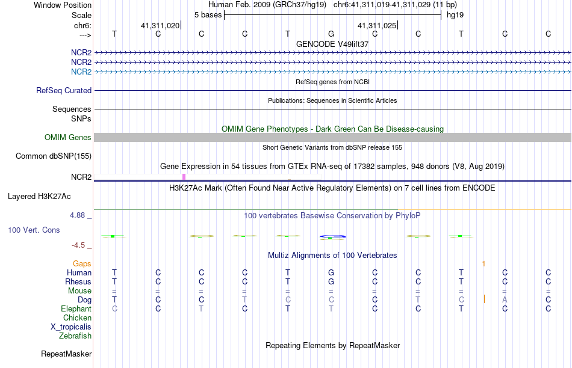The image size is (572, 368).
Task: Open 100 vertebrates Basewise Conservation by PhyloP title
Action: pyautogui.click(x=332, y=216)
